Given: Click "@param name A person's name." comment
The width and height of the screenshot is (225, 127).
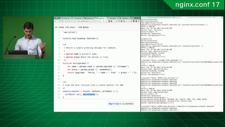Looking at the screenshot, I should pyautogui.click(x=82, y=54).
